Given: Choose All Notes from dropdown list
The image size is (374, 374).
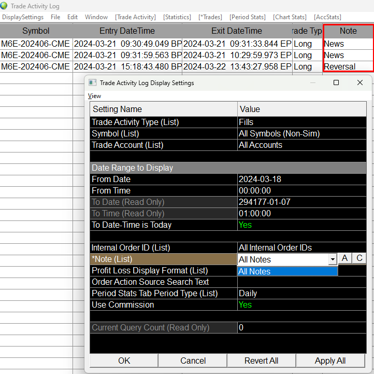Looking at the screenshot, I should coord(287,271).
